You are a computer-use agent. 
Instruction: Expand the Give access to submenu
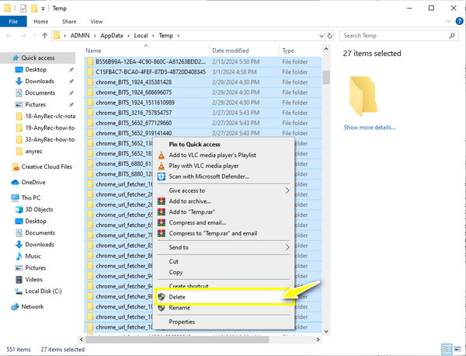coord(287,190)
